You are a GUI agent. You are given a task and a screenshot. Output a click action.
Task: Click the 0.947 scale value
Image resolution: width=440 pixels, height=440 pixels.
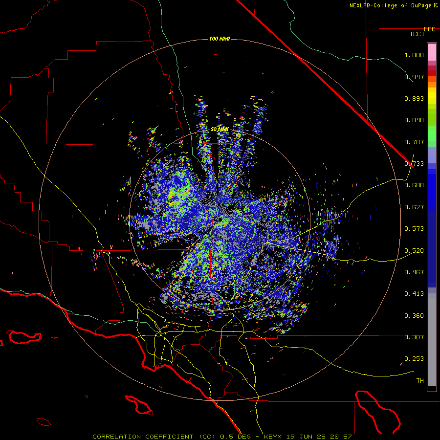[x=414, y=77]
